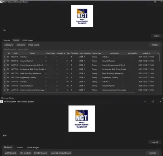The image size is (163, 156).
Task: Click row number 9 header of courses table
Action: 4,90
